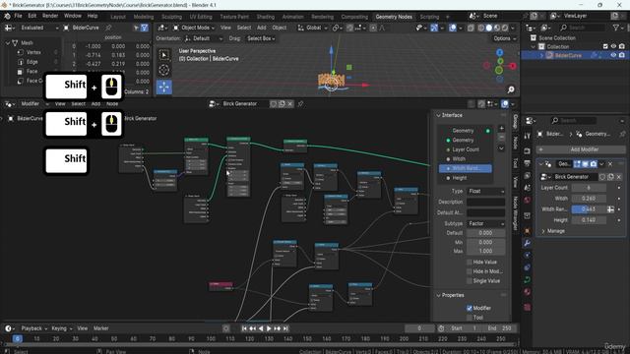
Task: Click the snapping magnet icon
Action: click(350, 28)
